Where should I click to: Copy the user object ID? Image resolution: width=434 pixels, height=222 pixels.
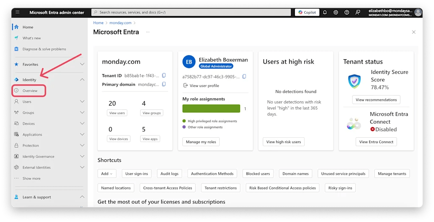(x=244, y=77)
